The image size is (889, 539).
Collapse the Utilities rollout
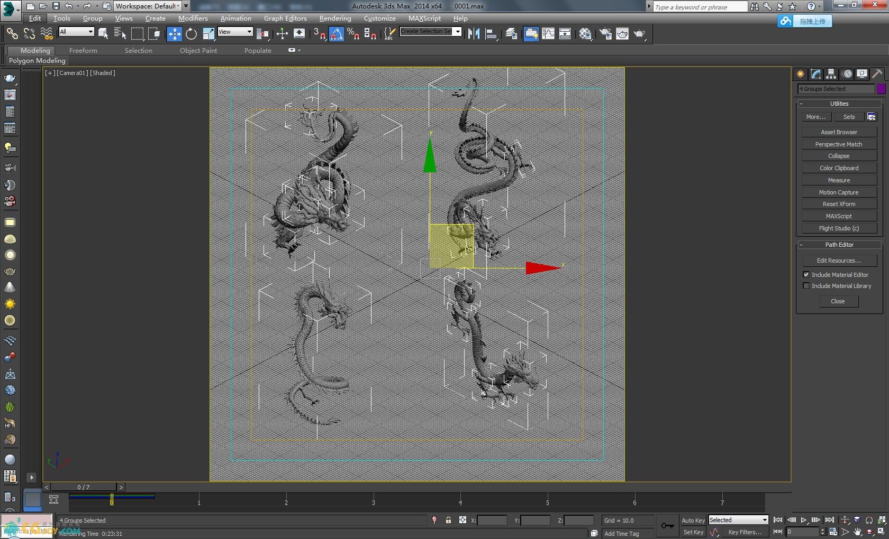tap(839, 104)
